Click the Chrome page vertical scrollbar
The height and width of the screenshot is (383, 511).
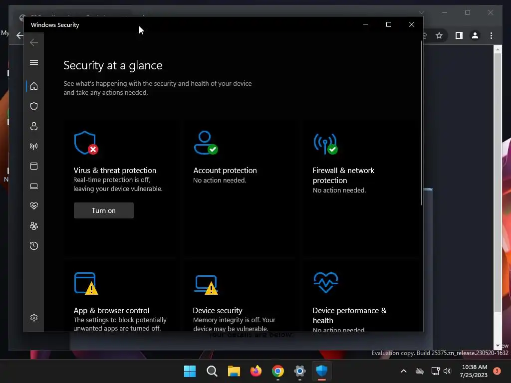coord(498,183)
